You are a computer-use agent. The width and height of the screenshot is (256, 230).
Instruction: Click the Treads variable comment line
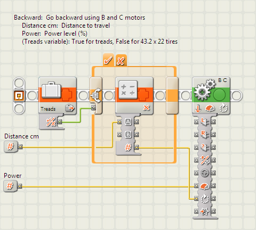click(x=100, y=42)
